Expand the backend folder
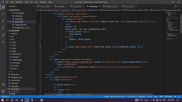182x102 pixels. [x=14, y=33]
